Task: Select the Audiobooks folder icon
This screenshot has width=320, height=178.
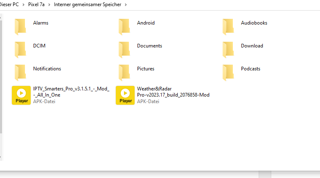Action: 228,27
